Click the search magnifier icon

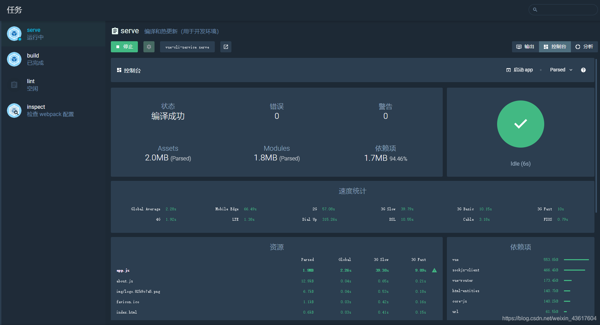[x=535, y=10]
